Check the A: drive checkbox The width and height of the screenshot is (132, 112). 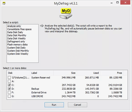(x=9, y=81)
